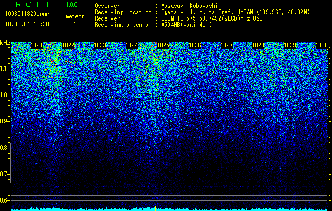Image resolution: width=332 pixels, height=211 pixels.
Task: Select the 'Receiving Location' field label
Action: tap(123, 12)
